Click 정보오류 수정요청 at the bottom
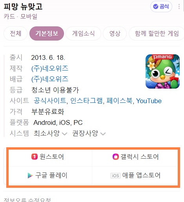Image resolution: width=184 pixels, height=202 pixels. pos(27,200)
